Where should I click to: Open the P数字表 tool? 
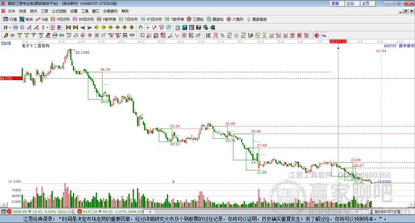tap(107, 19)
